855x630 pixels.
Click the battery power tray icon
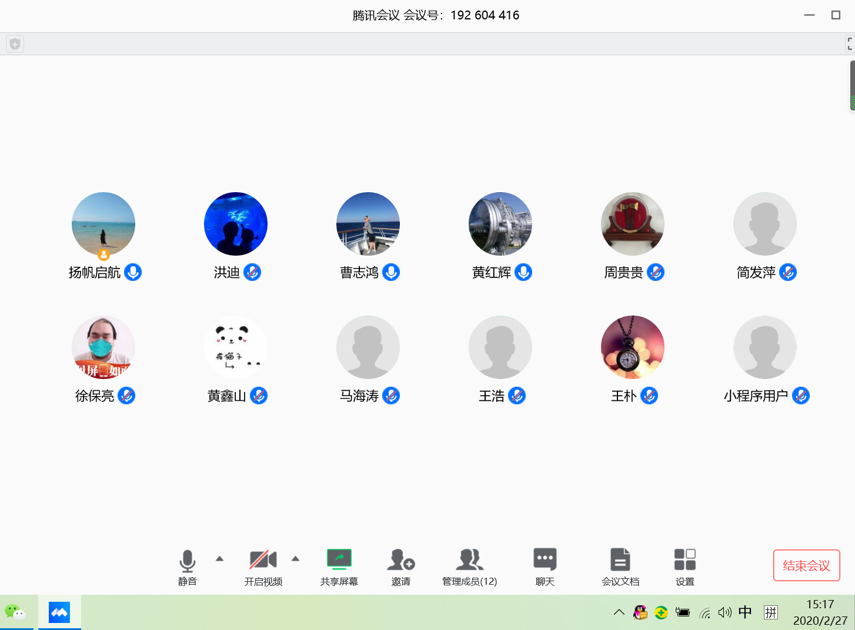pos(683,612)
